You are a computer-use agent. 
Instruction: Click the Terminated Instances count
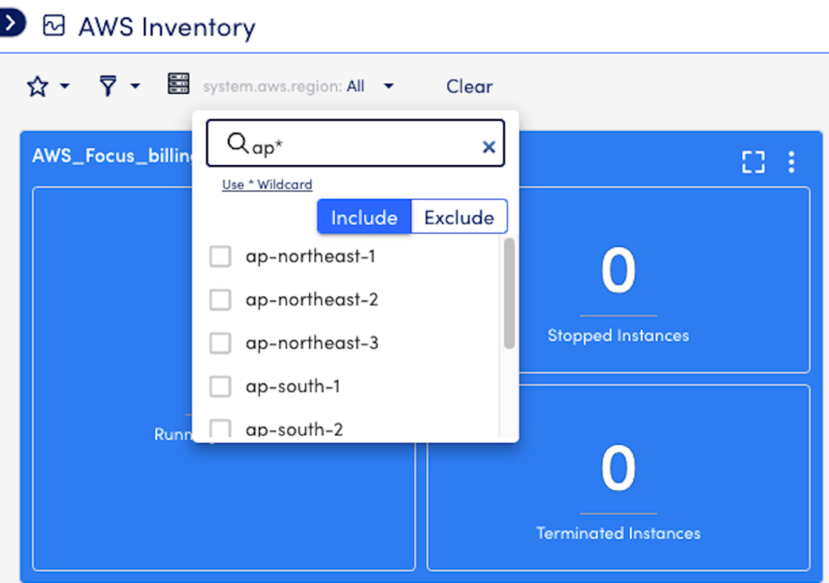[x=618, y=468]
